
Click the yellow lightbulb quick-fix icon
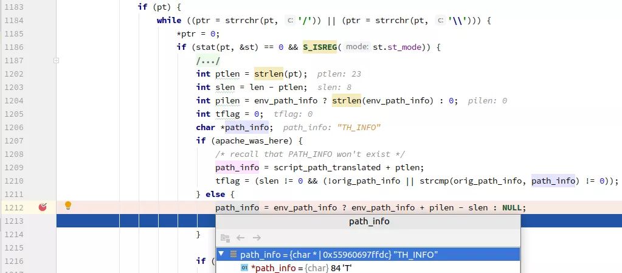(68, 206)
